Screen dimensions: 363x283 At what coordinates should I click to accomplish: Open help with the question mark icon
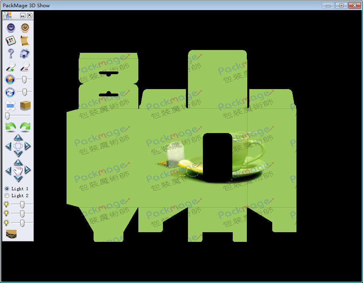(x=10, y=54)
